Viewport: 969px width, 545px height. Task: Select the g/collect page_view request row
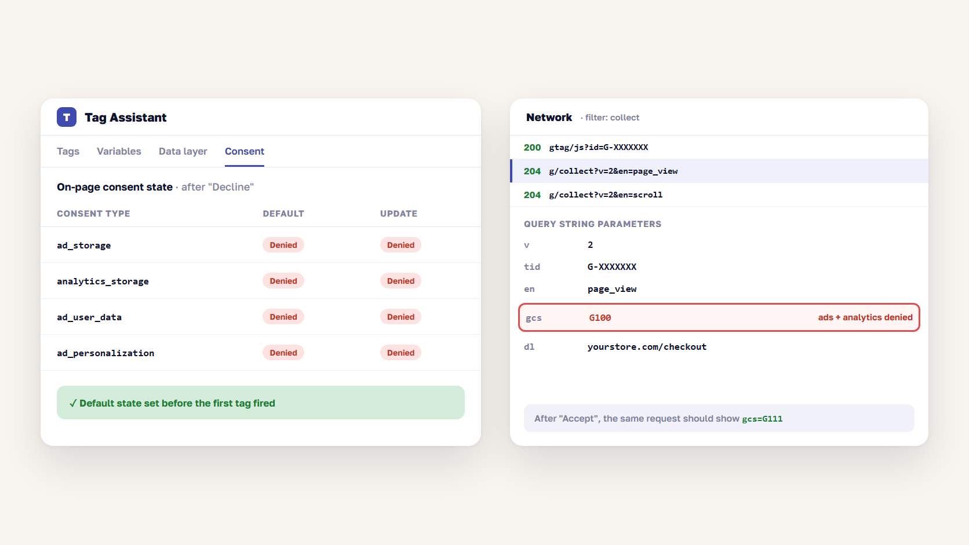pyautogui.click(x=719, y=171)
